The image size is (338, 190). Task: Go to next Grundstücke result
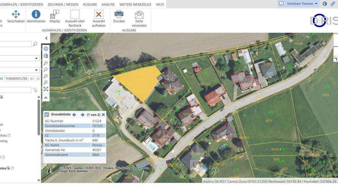[x=83, y=115]
